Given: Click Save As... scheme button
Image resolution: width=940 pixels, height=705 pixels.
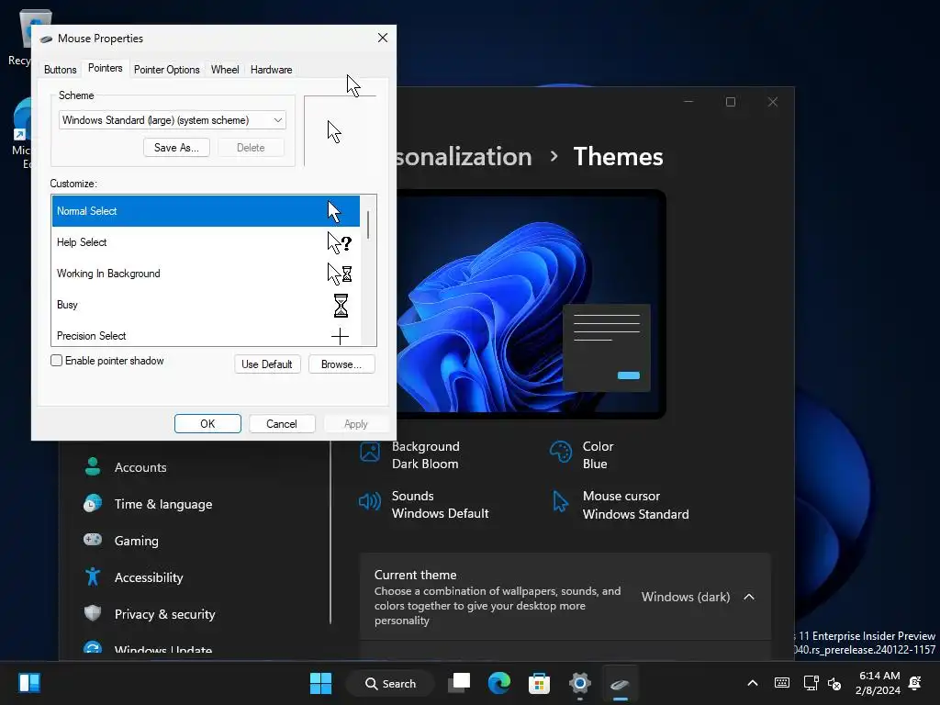Looking at the screenshot, I should (x=176, y=148).
